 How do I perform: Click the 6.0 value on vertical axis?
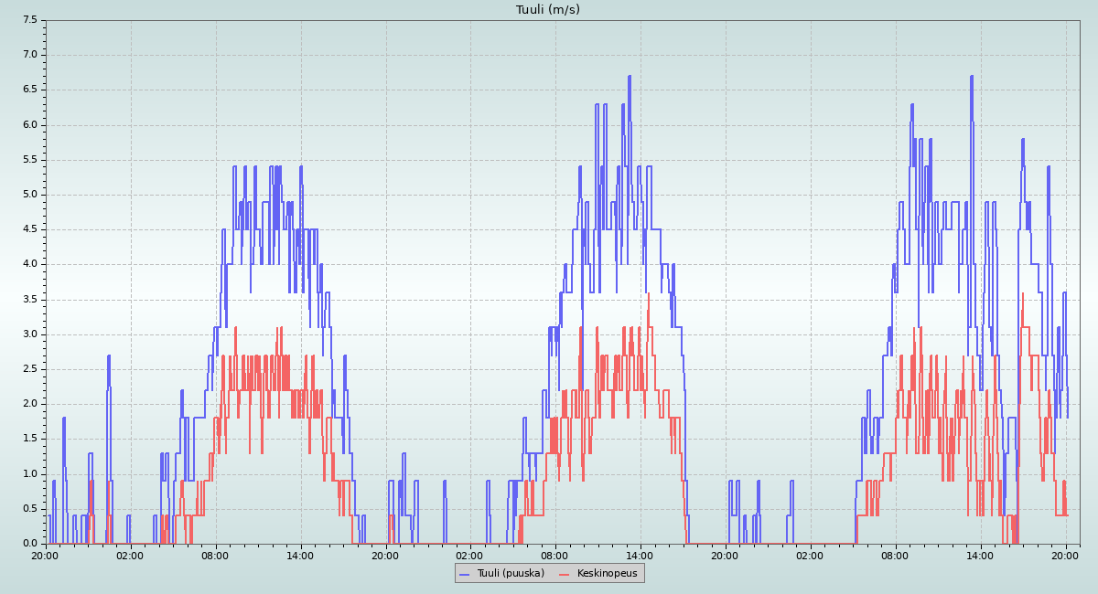pos(29,124)
